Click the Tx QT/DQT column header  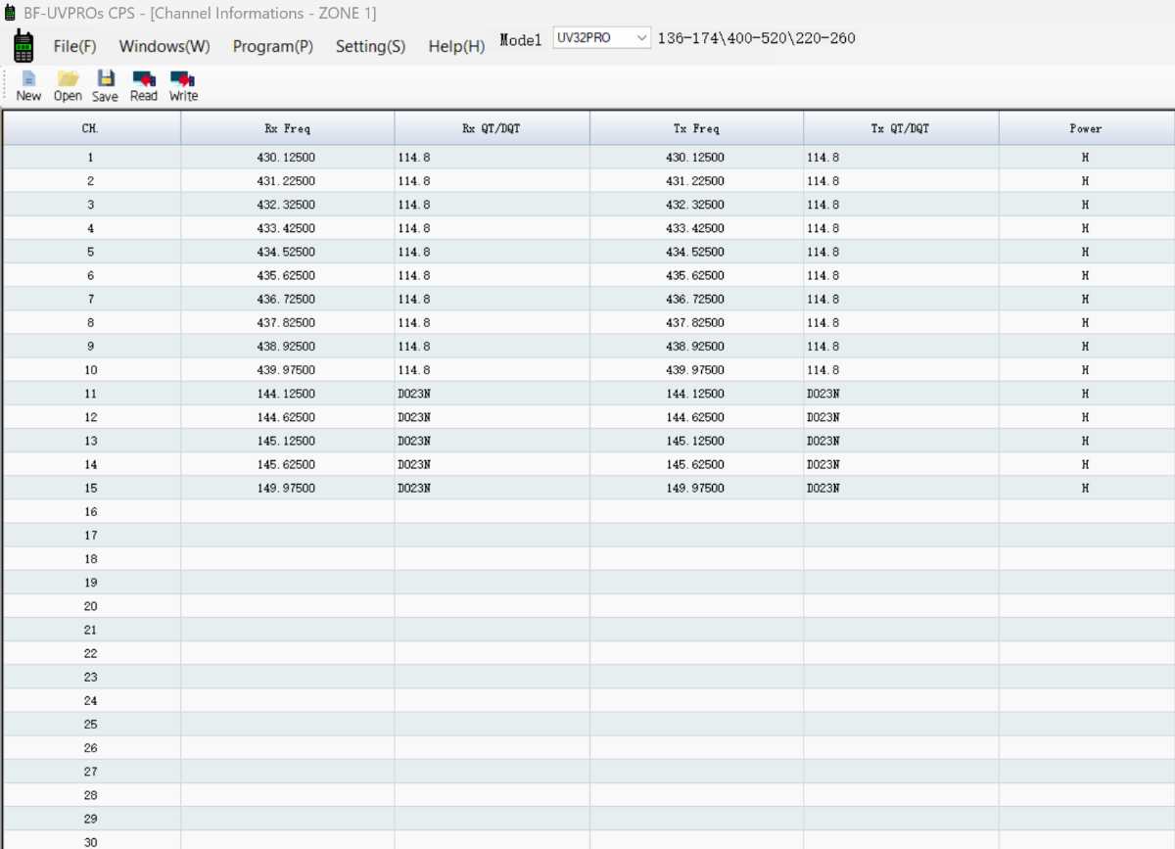[x=900, y=128]
